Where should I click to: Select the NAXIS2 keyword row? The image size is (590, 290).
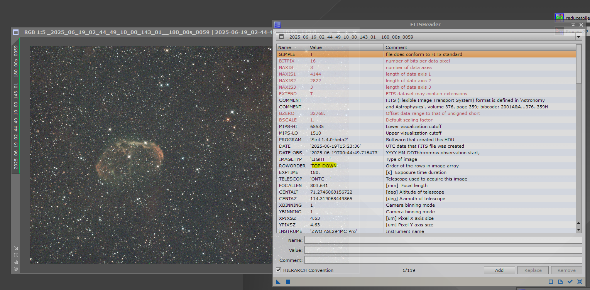[x=426, y=81]
